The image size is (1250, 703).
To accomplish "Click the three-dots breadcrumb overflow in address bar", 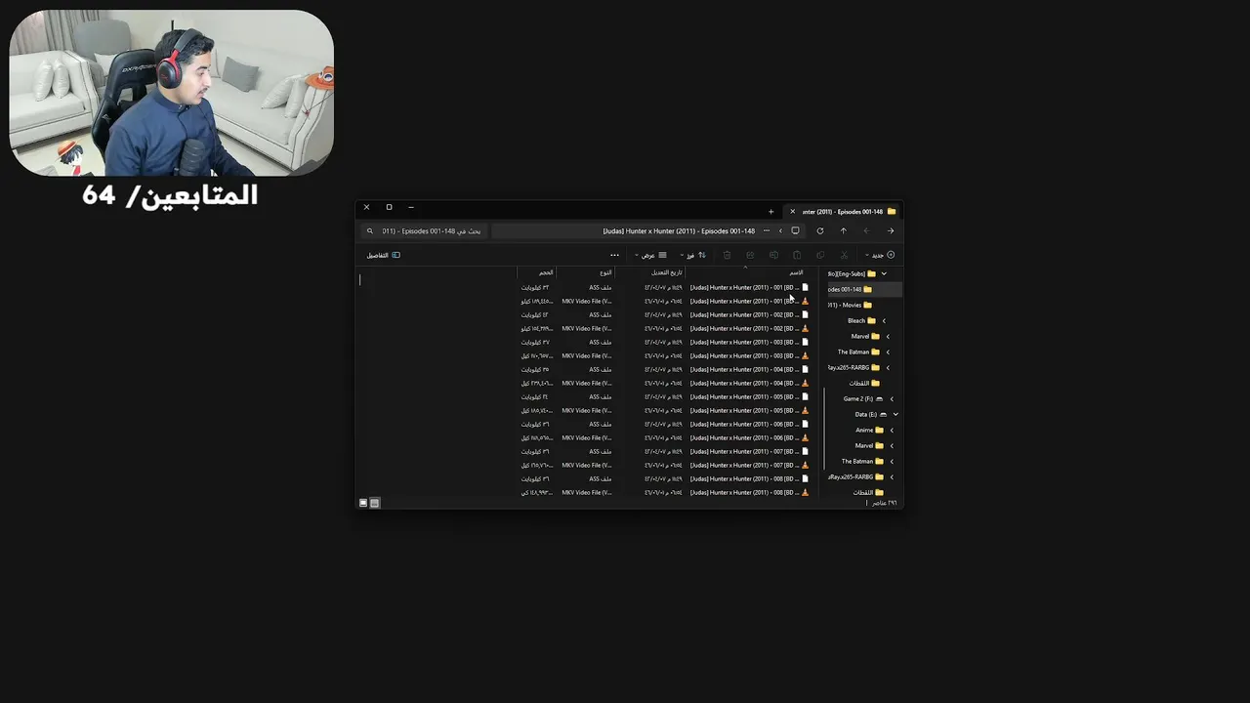I will point(767,231).
